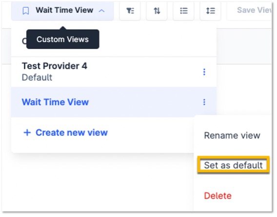The height and width of the screenshot is (217, 277).
Task: Select the Test Provider 4 view
Action: [x=114, y=72]
